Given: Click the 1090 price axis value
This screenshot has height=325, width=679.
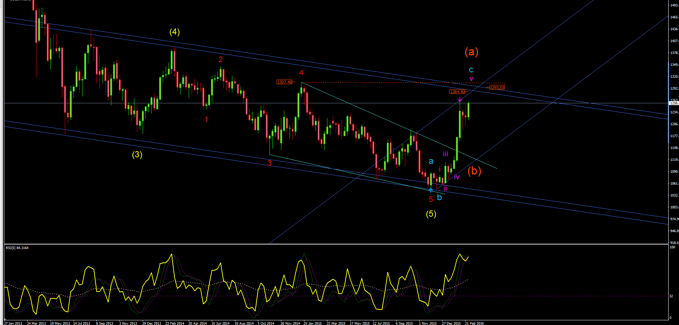Looking at the screenshot, I should click(674, 172).
